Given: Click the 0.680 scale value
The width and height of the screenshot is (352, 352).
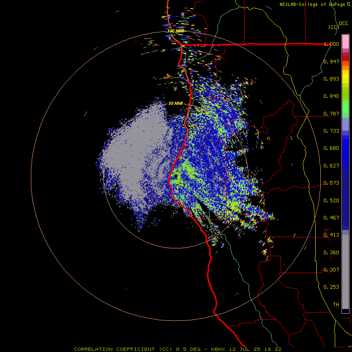Looking at the screenshot, I should 331,148.
